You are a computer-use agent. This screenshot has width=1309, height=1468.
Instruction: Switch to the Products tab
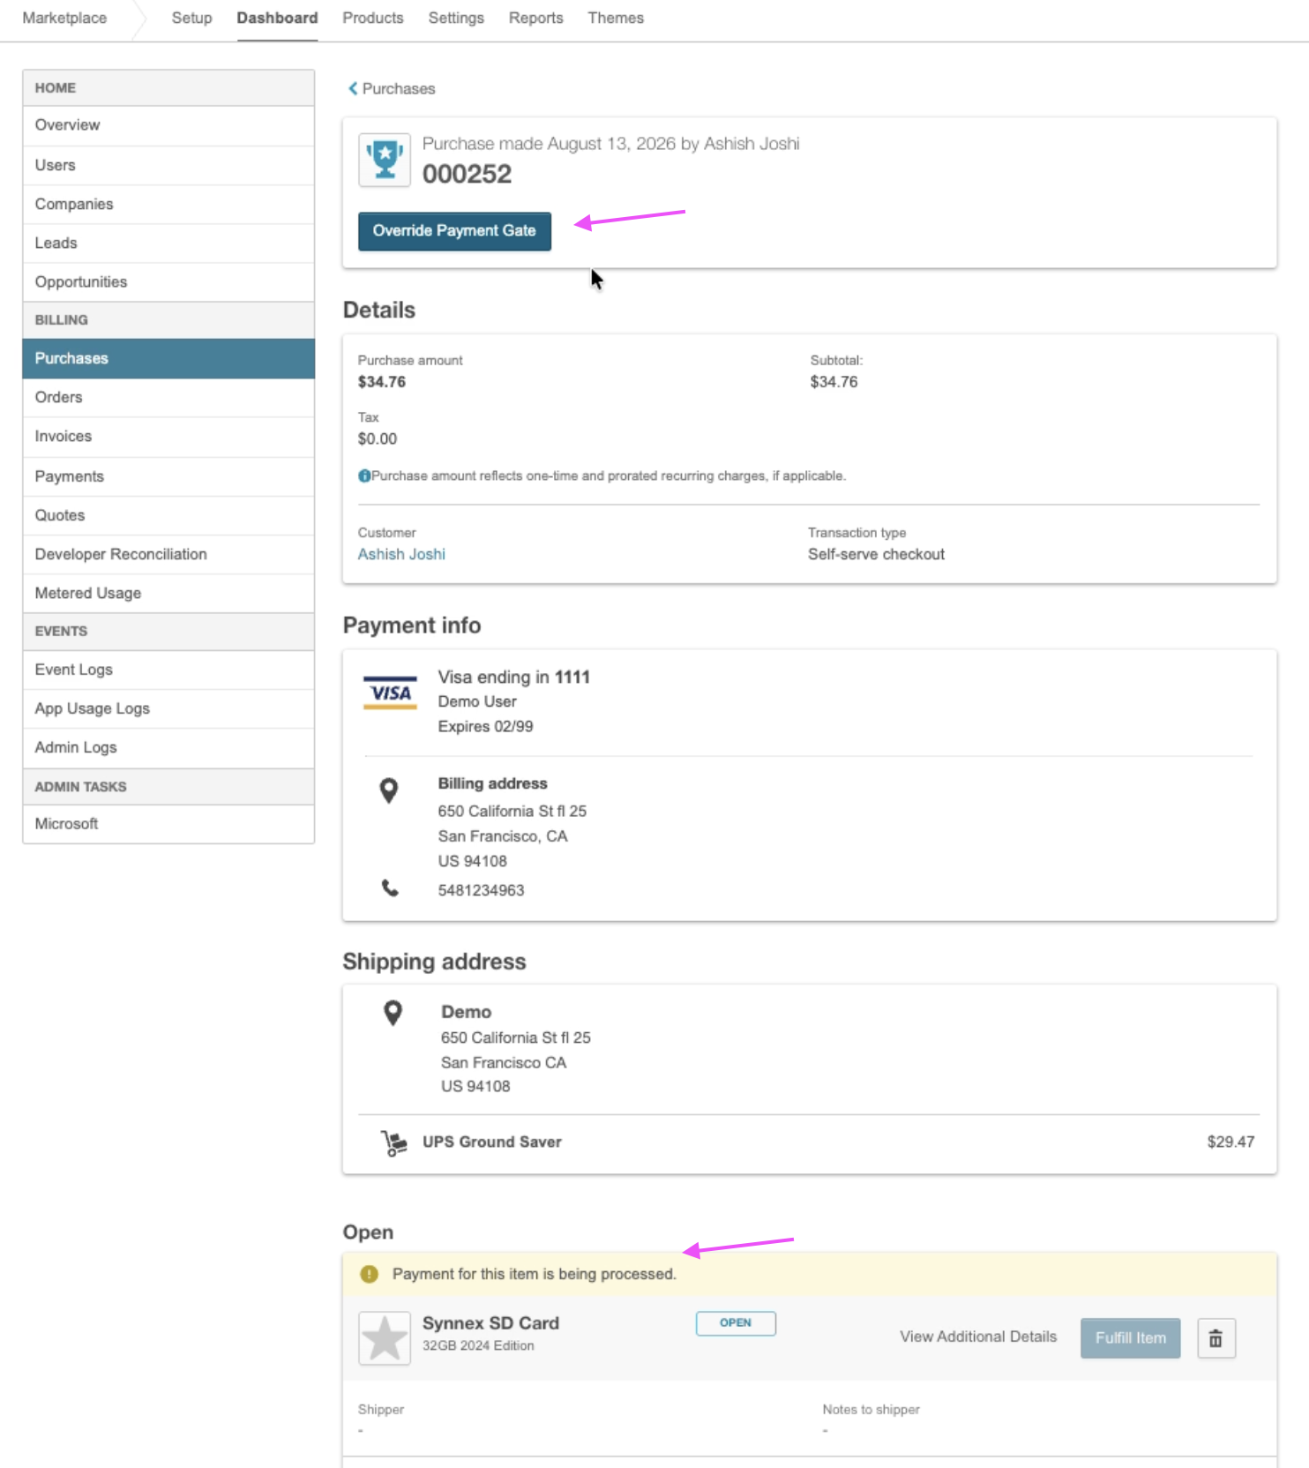[373, 18]
